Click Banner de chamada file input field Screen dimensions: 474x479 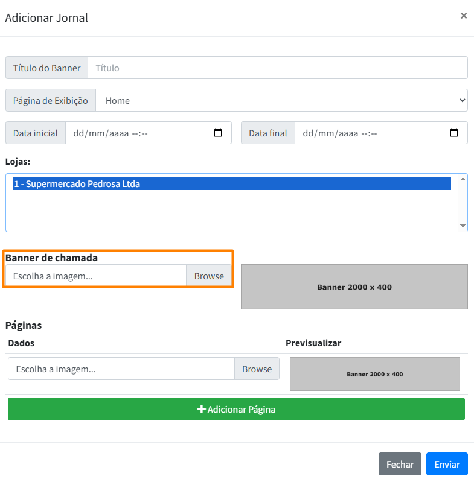click(x=96, y=276)
